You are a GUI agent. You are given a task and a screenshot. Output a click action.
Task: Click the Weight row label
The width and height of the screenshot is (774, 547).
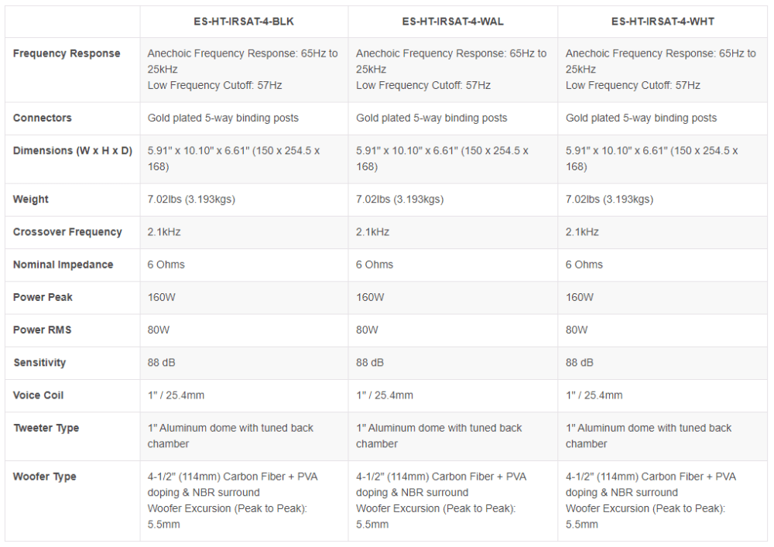pos(31,200)
